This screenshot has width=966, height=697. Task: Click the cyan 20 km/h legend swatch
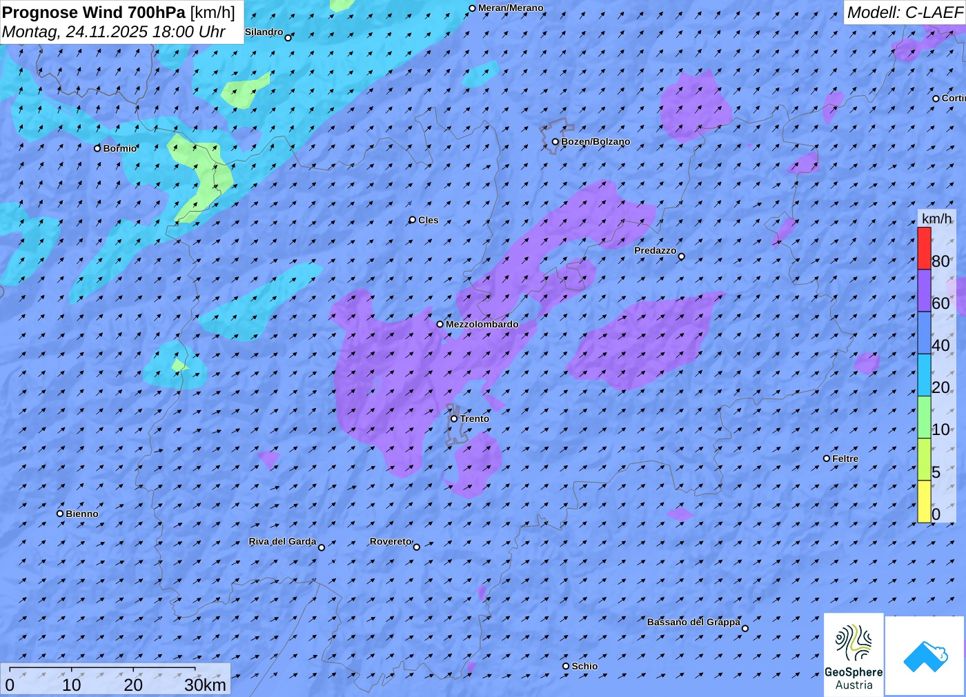click(x=924, y=375)
